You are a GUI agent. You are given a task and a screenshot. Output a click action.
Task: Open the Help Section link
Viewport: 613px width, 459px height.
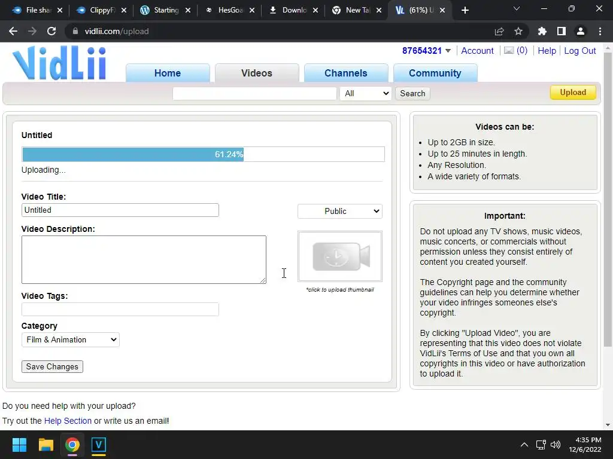pos(68,421)
